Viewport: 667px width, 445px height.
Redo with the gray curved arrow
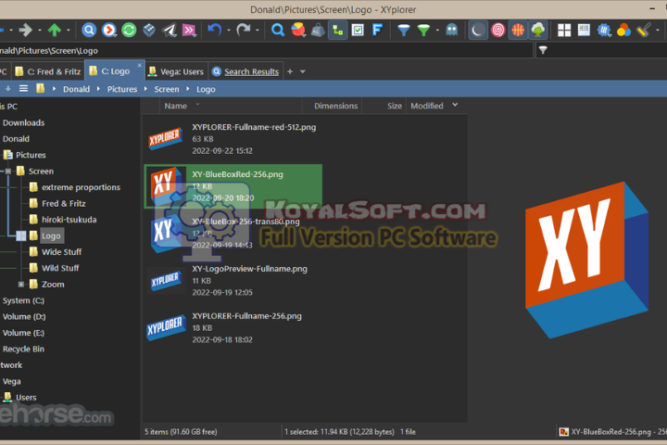pos(244,30)
